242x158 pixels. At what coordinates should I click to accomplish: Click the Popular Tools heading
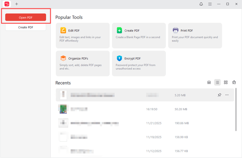click(69, 17)
